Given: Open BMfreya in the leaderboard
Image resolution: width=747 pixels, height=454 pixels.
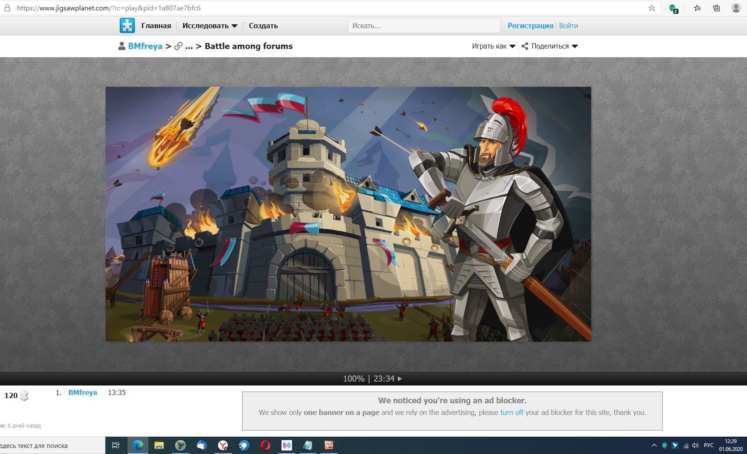Looking at the screenshot, I should (82, 392).
